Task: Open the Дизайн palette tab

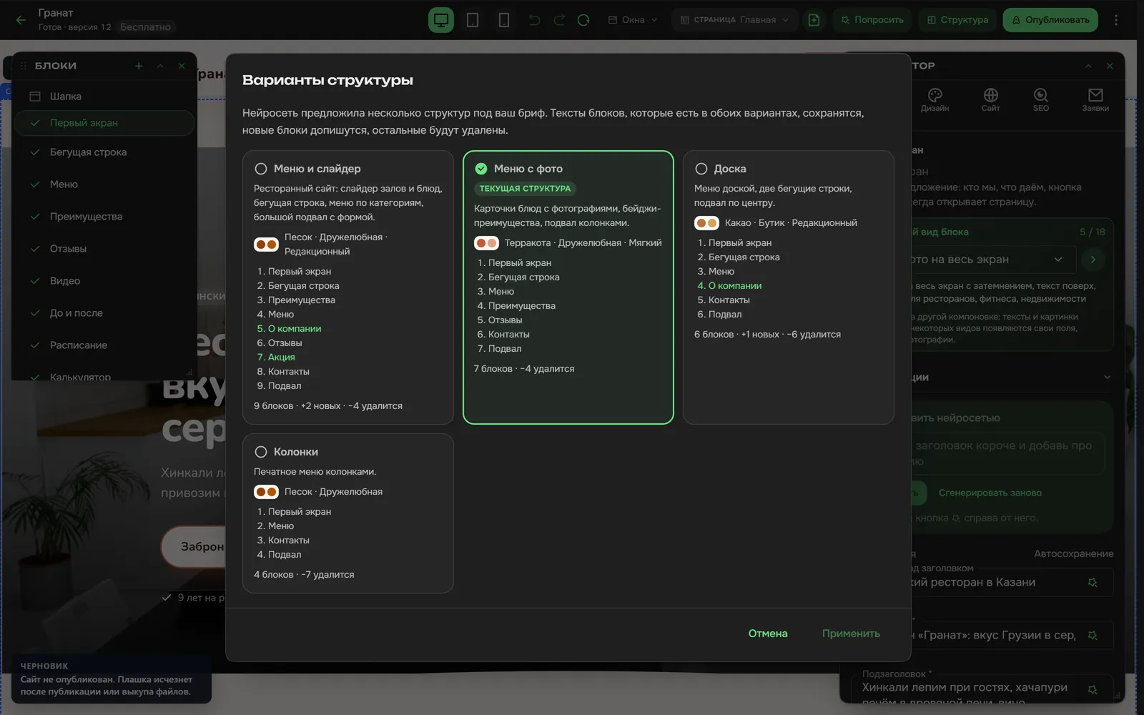Action: tap(935, 99)
